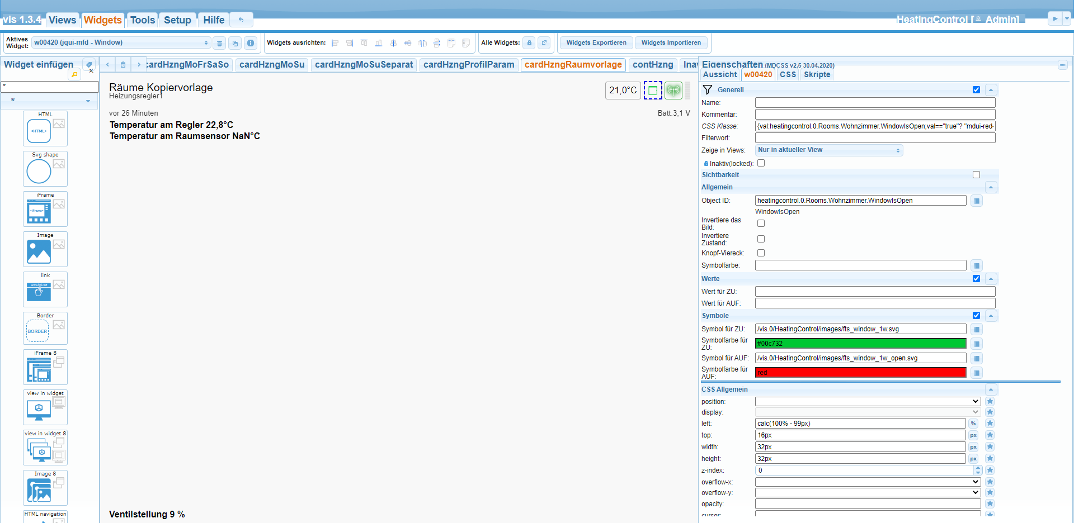The image size is (1074, 523).
Task: Click the Widgets Exportieren button
Action: [596, 43]
